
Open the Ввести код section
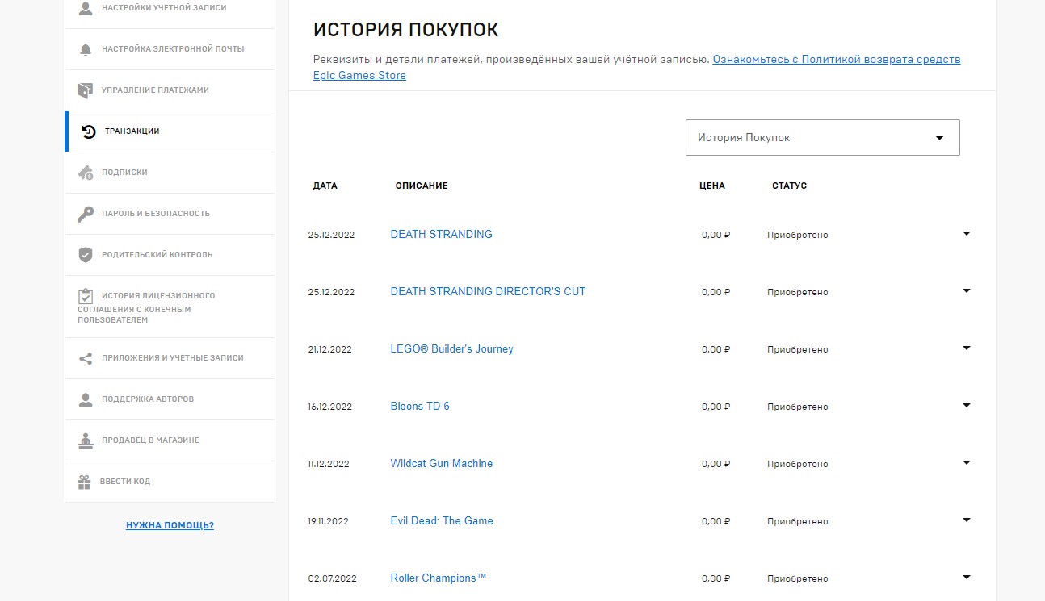pos(170,482)
